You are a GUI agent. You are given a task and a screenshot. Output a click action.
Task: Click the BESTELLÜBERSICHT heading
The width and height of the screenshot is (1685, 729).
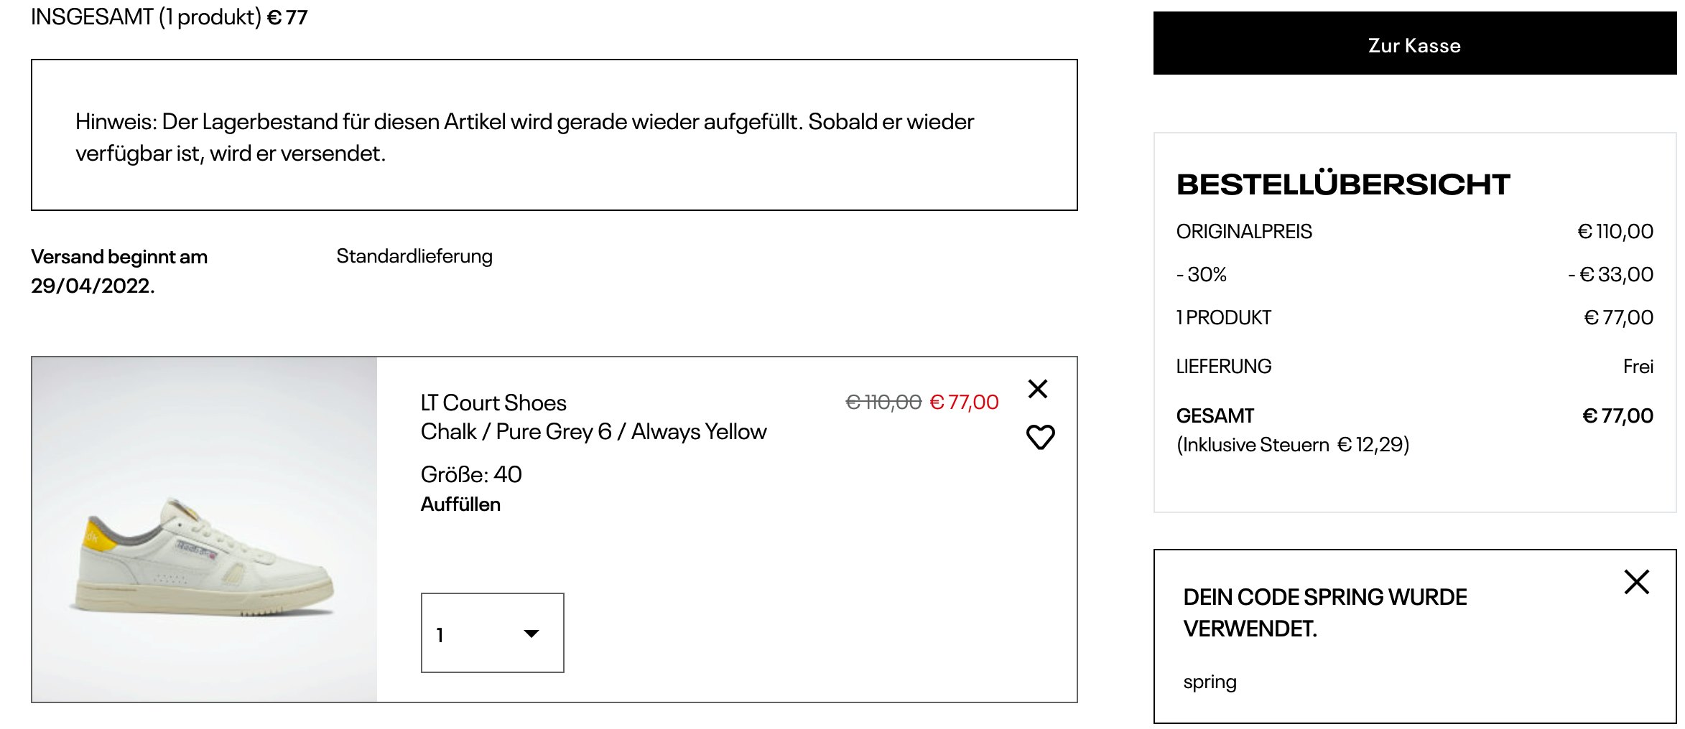pos(1343,184)
